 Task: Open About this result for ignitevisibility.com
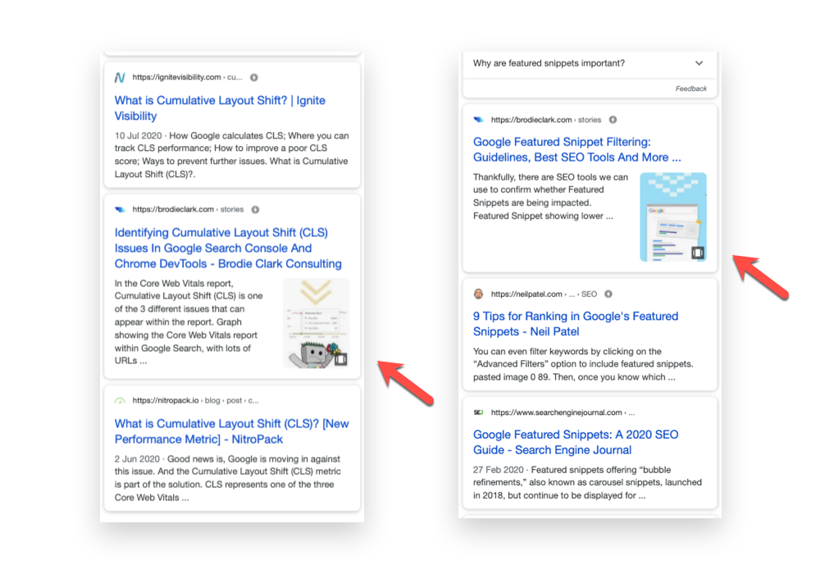(253, 77)
